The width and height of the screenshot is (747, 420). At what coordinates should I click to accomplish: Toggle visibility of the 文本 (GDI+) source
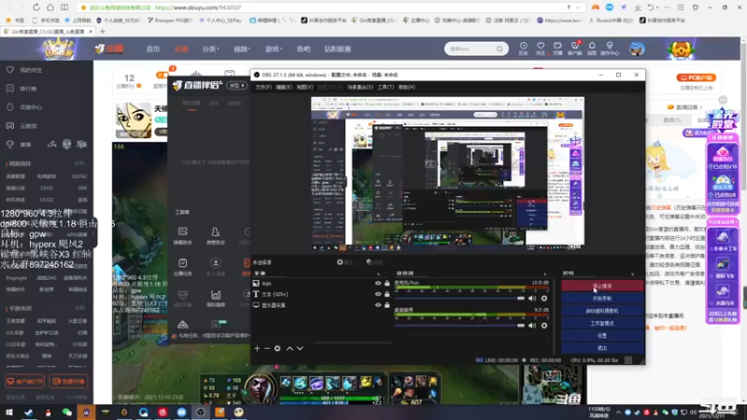pos(378,294)
